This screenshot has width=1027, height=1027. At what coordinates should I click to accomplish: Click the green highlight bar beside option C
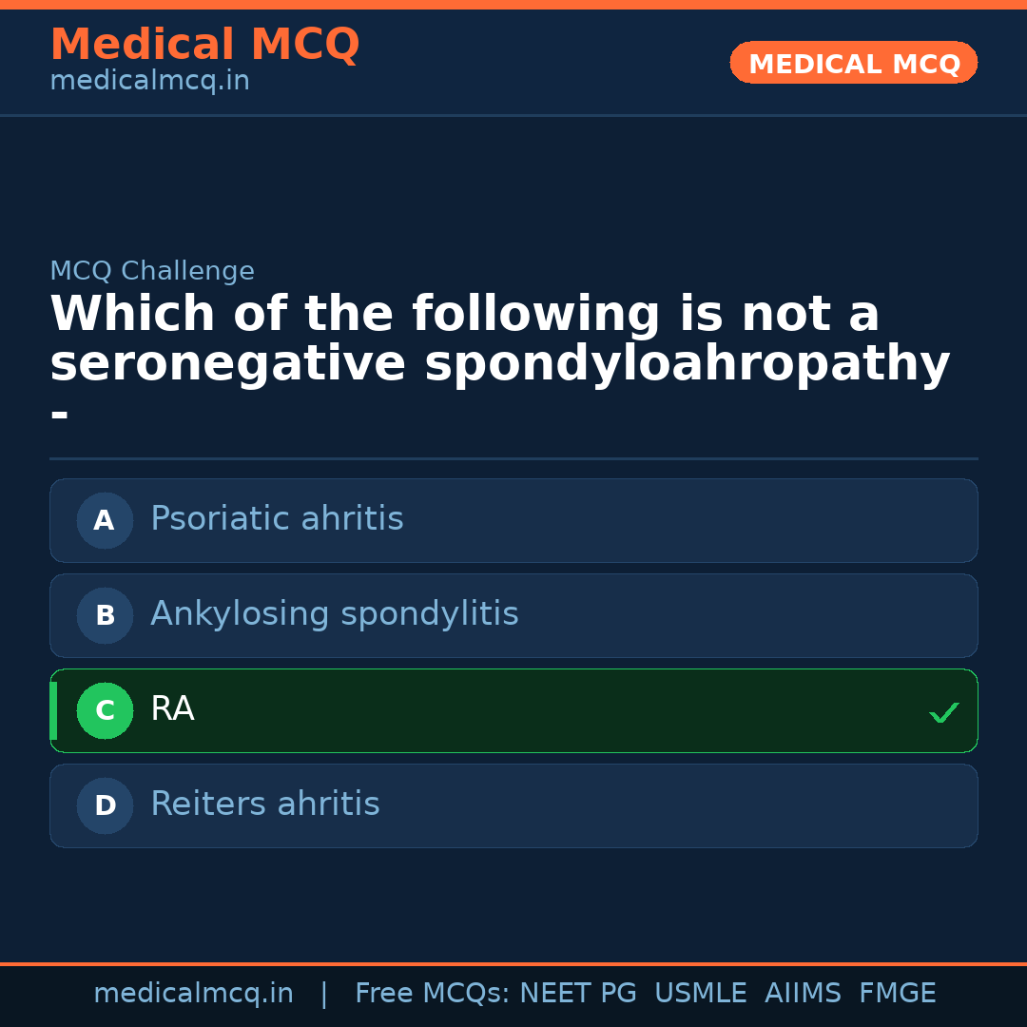tap(52, 710)
